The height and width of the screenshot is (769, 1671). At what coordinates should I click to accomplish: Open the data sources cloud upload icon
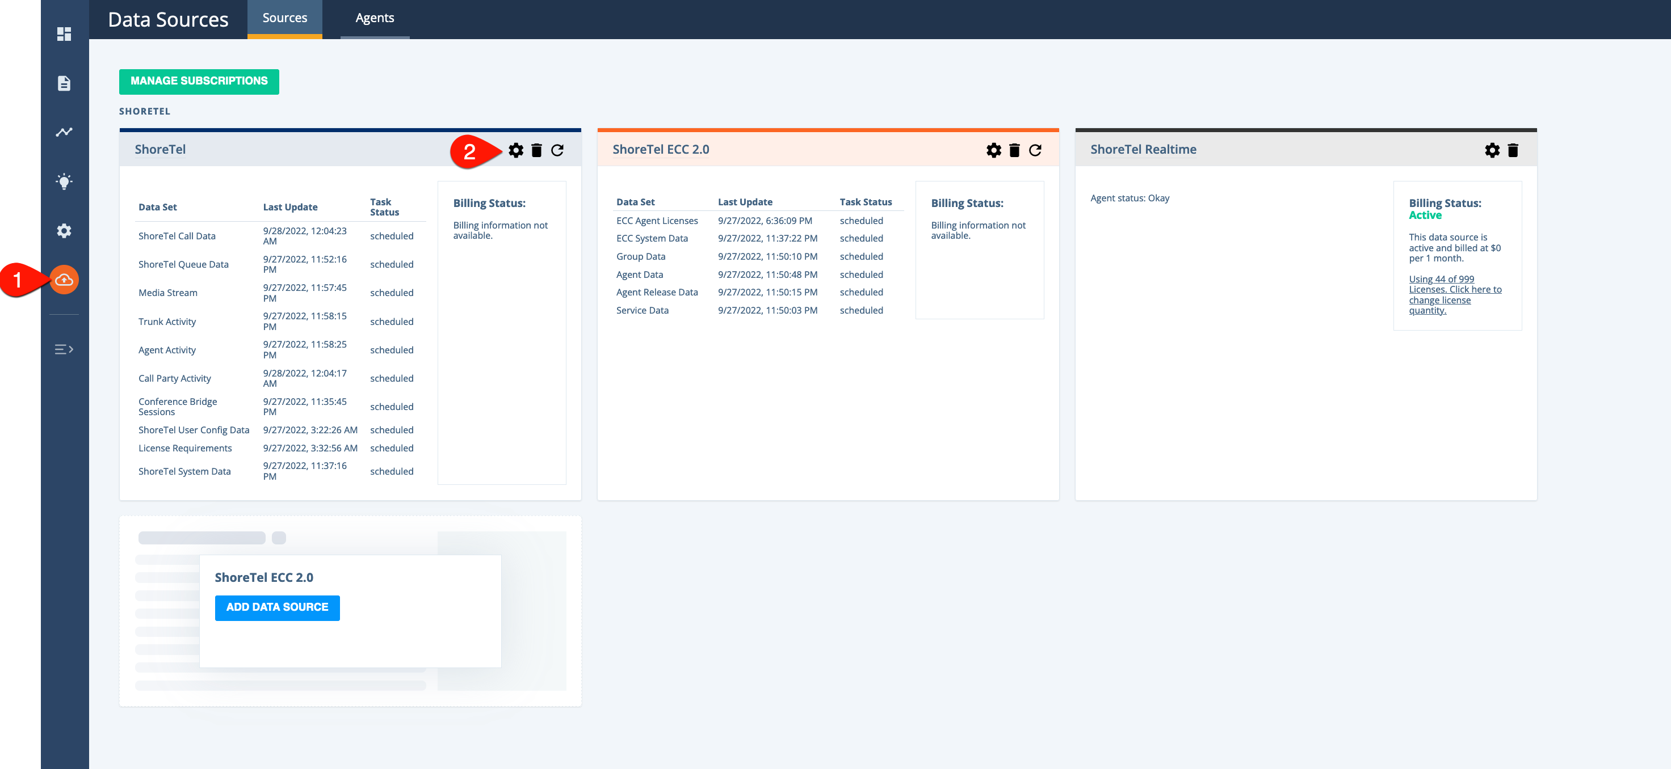(x=64, y=280)
